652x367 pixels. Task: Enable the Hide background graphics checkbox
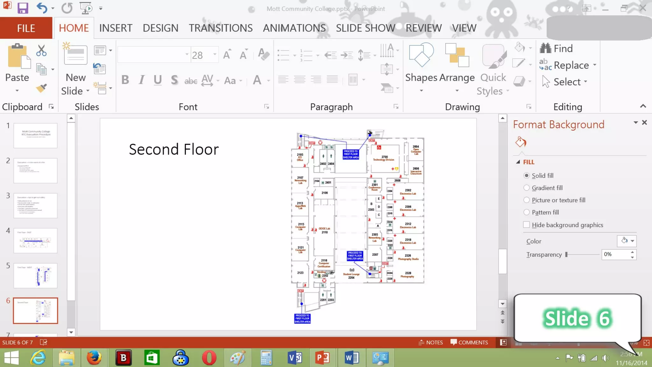(x=527, y=225)
